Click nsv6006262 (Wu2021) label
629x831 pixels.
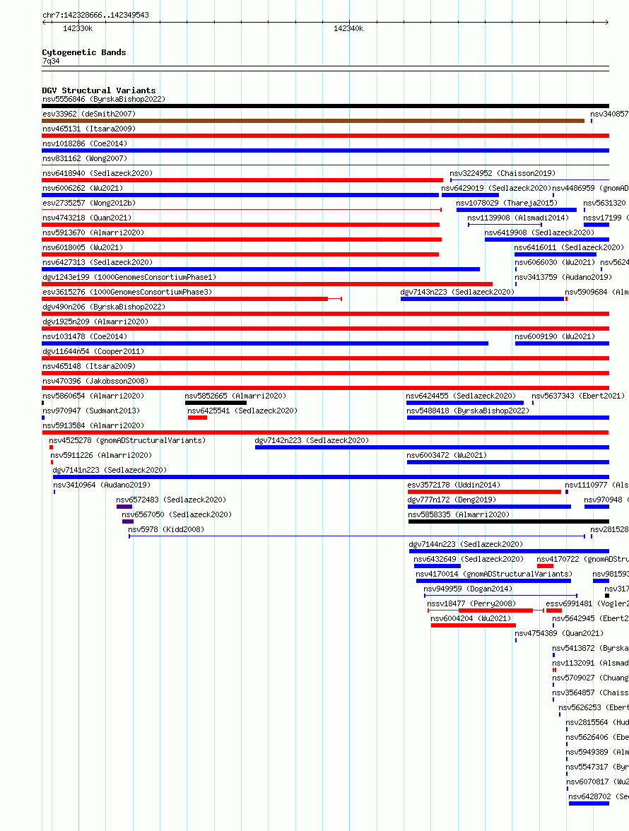point(83,188)
